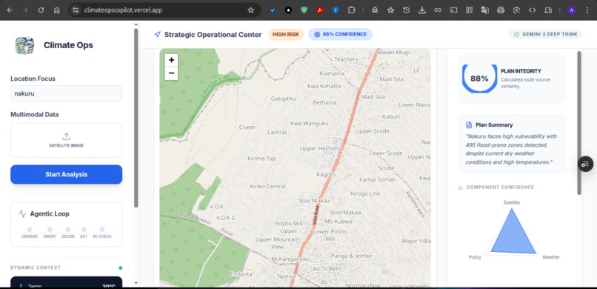Toggle the device toolbar icon
Screen dimensions: 597x289
(x=548, y=10)
